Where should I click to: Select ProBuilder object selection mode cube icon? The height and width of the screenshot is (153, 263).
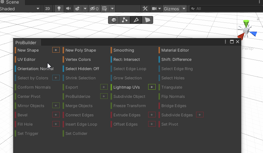pyautogui.click(x=114, y=20)
